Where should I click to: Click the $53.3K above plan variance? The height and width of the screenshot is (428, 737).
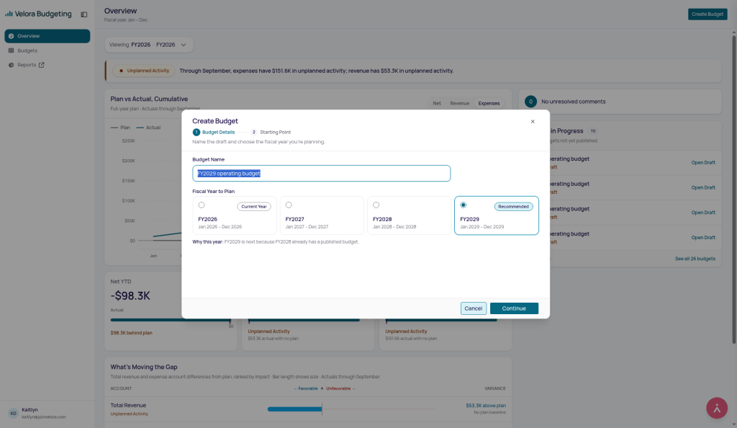486,406
